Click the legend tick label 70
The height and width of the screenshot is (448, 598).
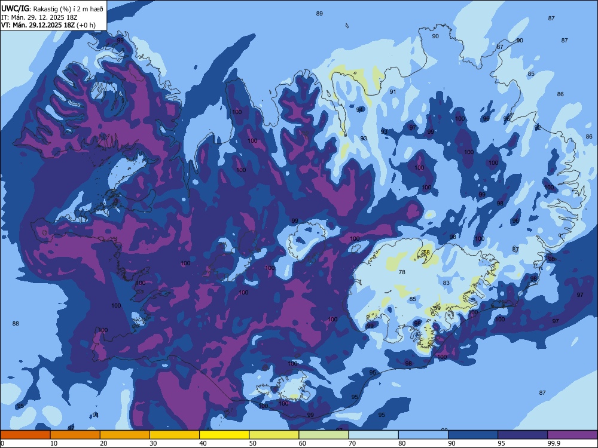352,443
